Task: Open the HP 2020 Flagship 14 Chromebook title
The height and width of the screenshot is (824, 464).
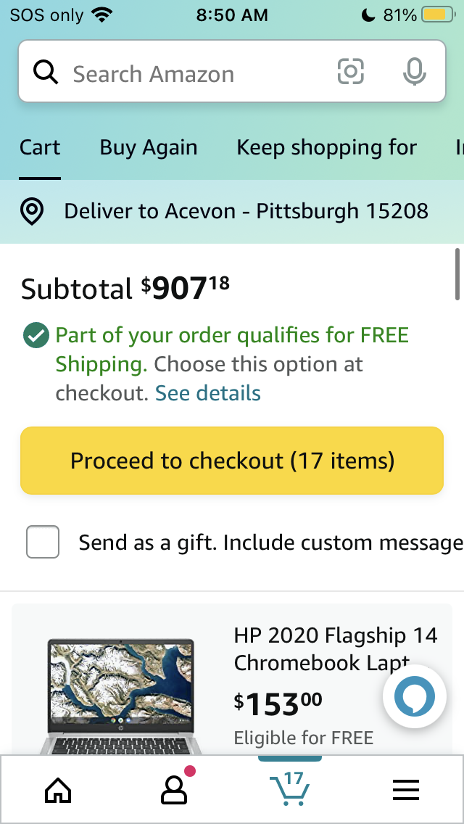Action: click(x=335, y=649)
